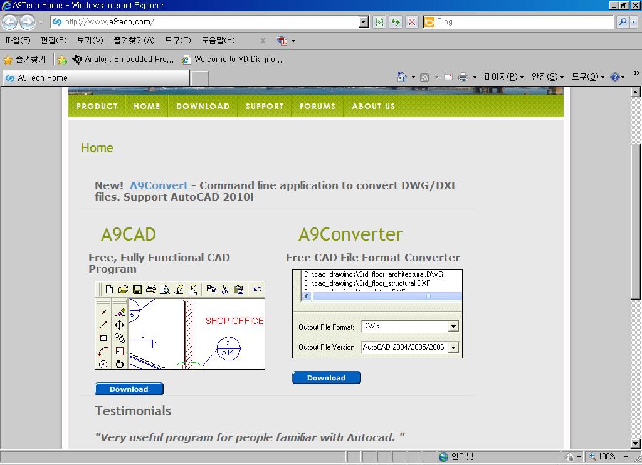Screen dimensions: 642x465
Task: Click the A9CAD heading
Action: pos(128,234)
